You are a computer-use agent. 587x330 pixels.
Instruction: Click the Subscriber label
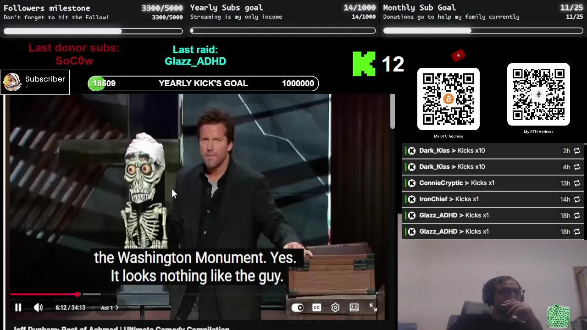(45, 79)
